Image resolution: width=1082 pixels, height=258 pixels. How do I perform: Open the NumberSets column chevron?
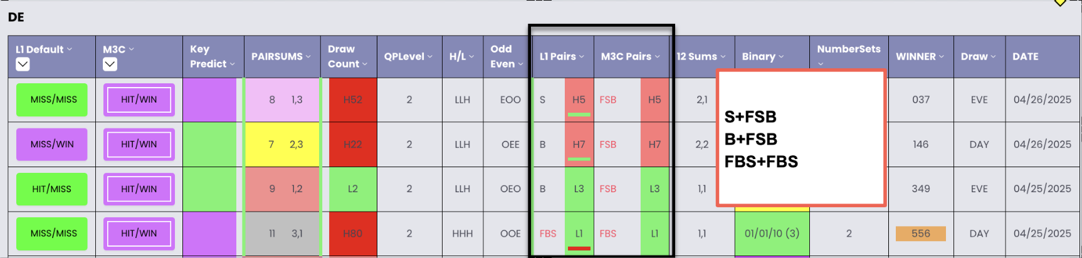coord(821,64)
